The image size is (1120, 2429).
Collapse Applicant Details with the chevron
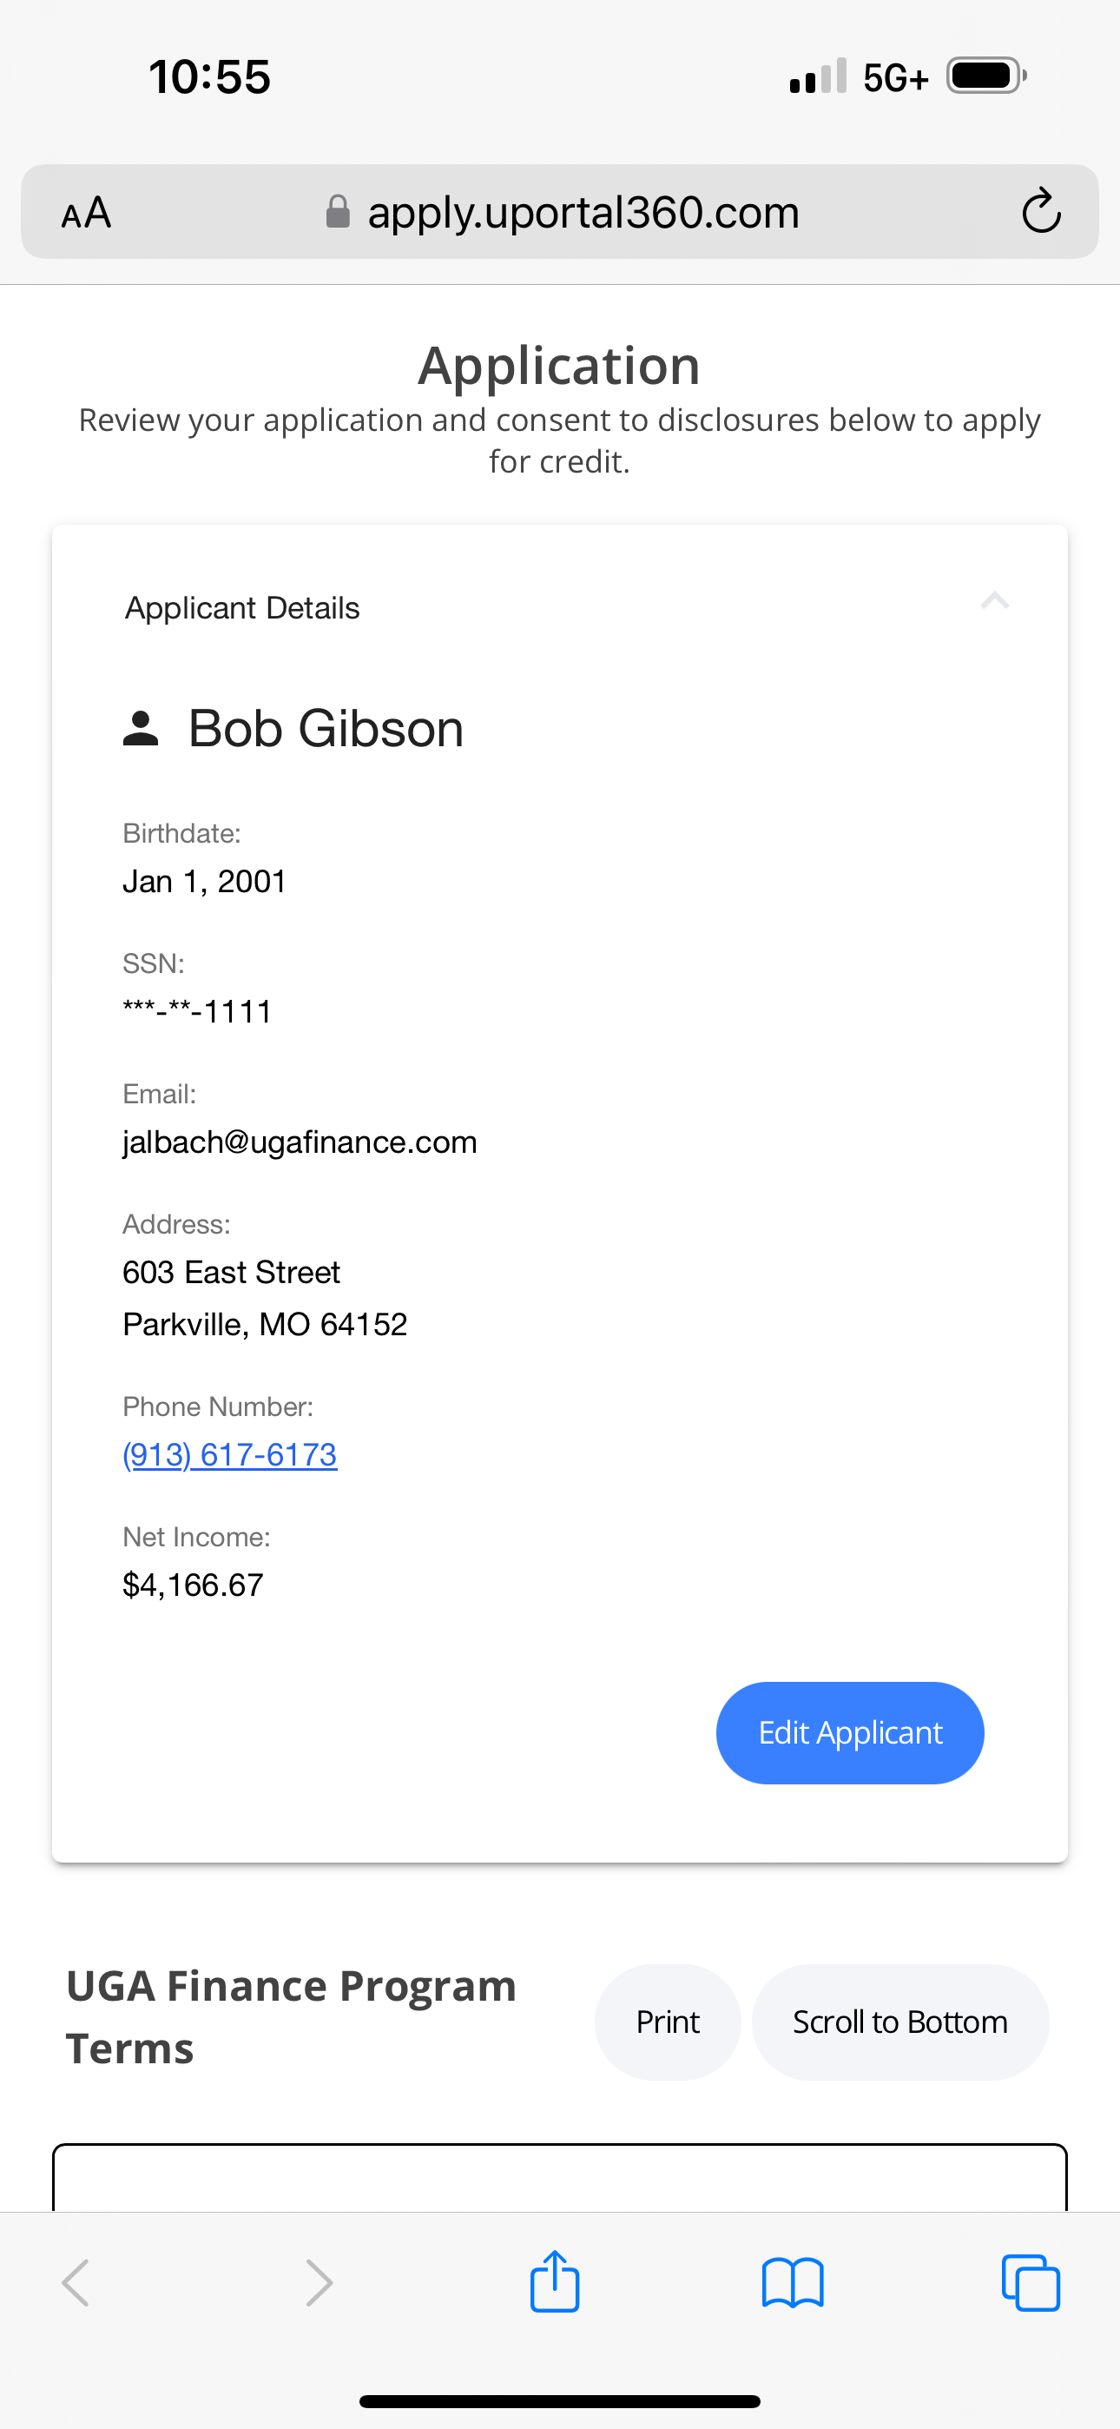click(x=995, y=600)
